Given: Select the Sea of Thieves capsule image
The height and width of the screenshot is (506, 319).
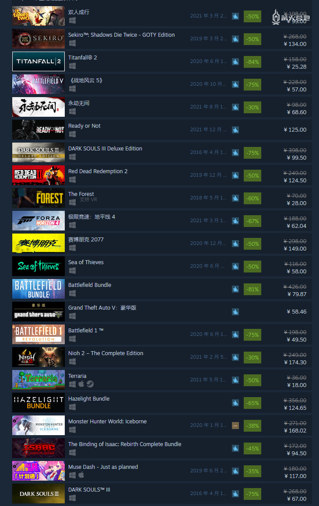Looking at the screenshot, I should tap(39, 266).
